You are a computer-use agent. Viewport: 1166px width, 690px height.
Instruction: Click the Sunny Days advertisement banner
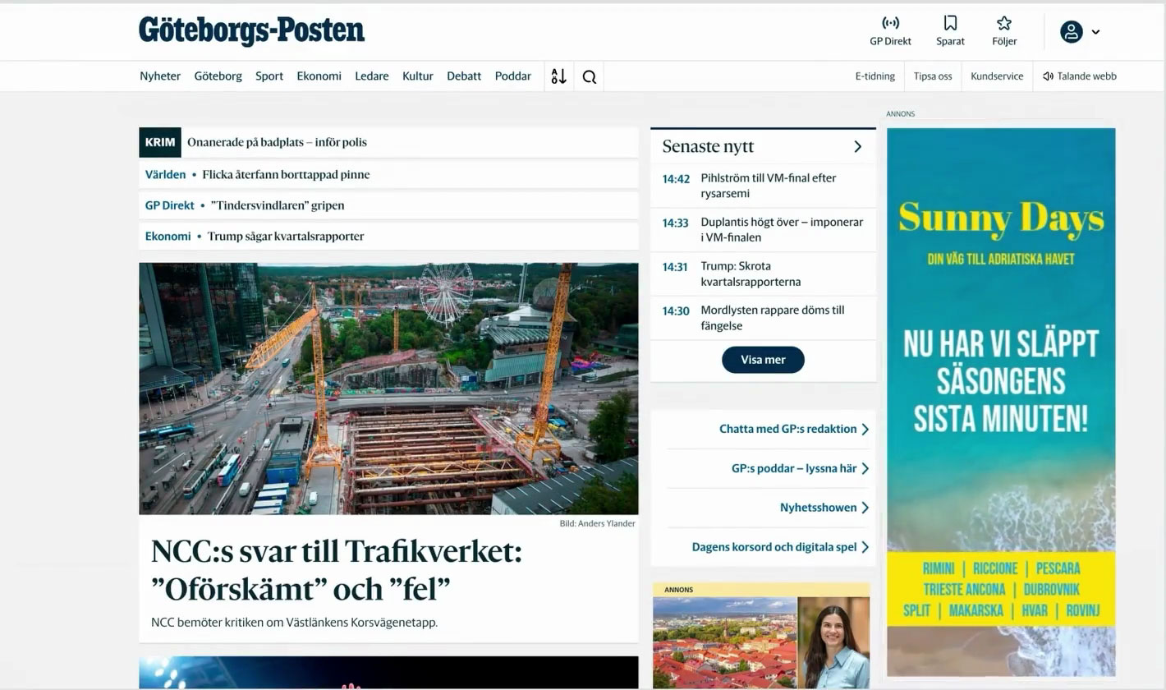pyautogui.click(x=1000, y=401)
